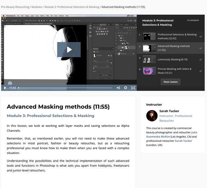Open the Module 3 breadcrumb link

click(x=72, y=7)
